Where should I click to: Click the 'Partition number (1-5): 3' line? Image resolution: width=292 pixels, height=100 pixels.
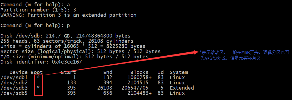tap(38, 10)
